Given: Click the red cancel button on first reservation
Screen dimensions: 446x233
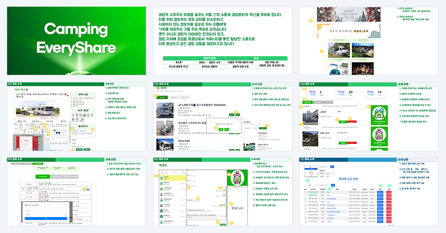Looking at the screenshot, I should tap(352, 122).
